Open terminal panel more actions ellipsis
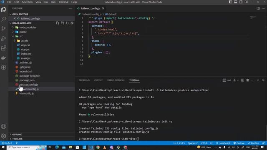Viewport: 267px width, 150px height. pos(253,80)
